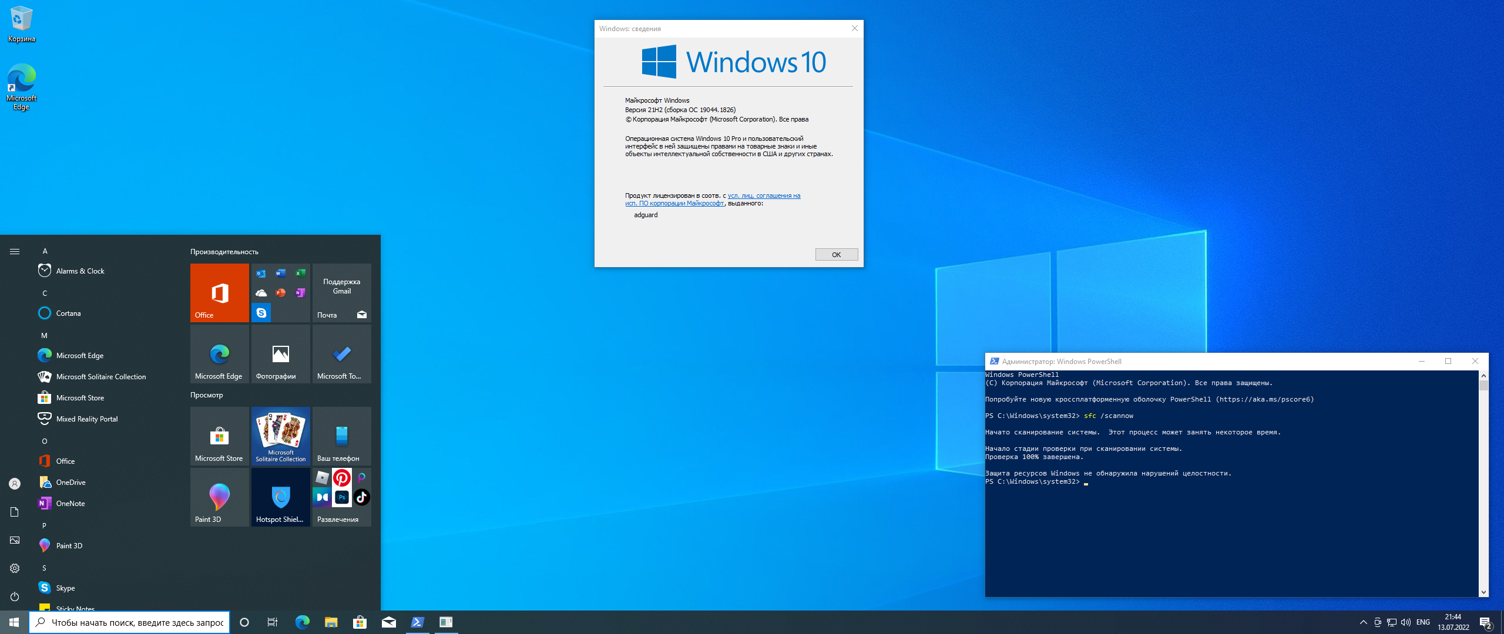The width and height of the screenshot is (1504, 634).
Task: Open OneDrive from the app list
Action: [106, 482]
